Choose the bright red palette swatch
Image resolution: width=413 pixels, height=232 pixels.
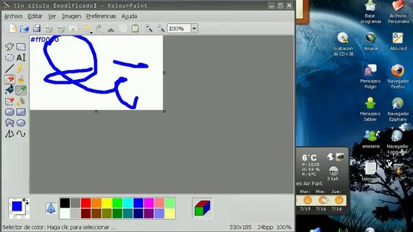point(86,203)
